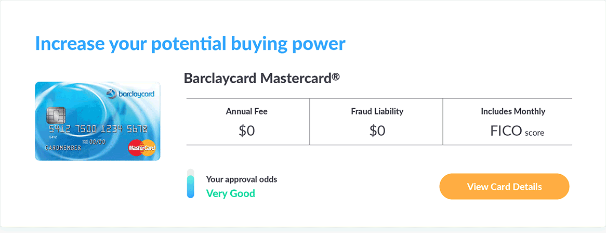Select the Includes Monthly FICO score cell
606x233 pixels.
click(x=508, y=122)
